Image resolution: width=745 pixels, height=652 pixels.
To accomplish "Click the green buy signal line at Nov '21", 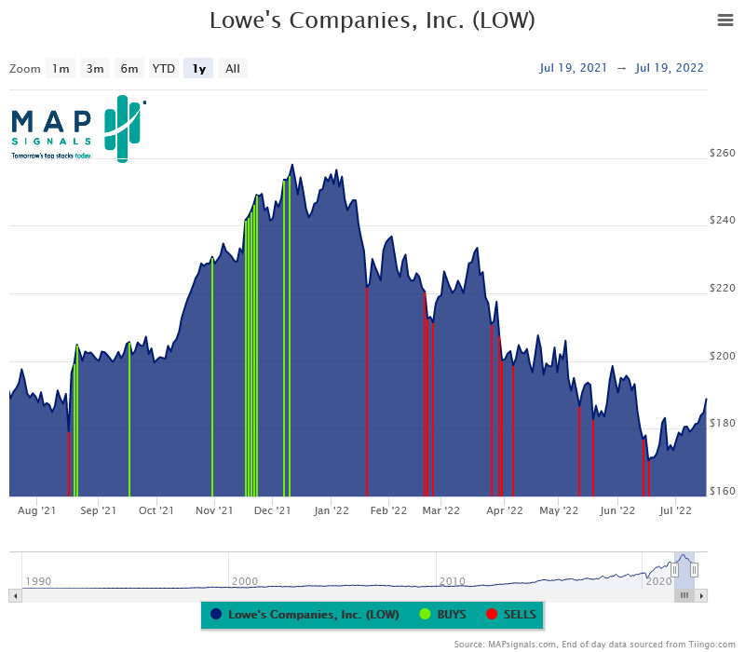I will [212, 378].
